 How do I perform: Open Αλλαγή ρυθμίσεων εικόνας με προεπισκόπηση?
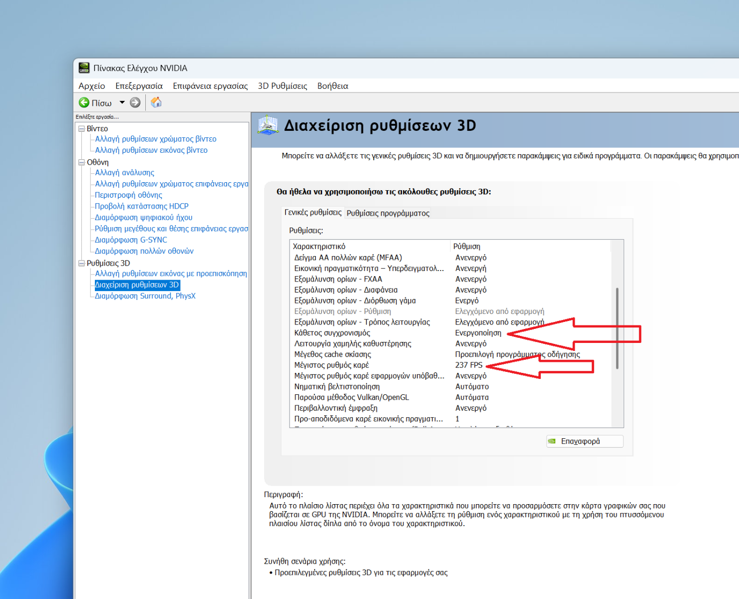click(171, 274)
